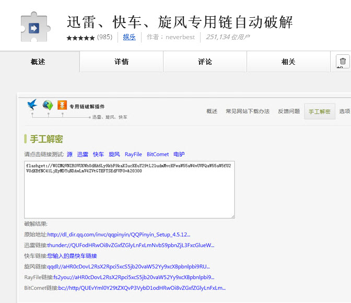Viewport: 351px width, 303px height.
Task: Click the extension puzzle piece icon
Action: click(x=36, y=27)
